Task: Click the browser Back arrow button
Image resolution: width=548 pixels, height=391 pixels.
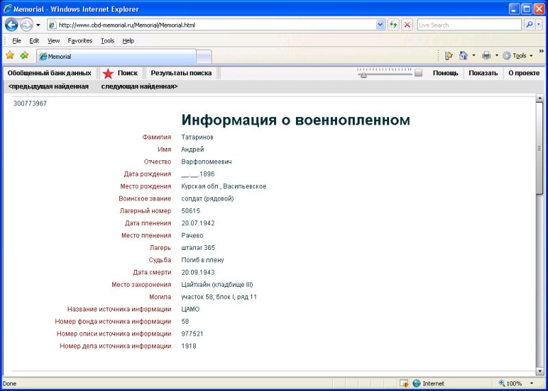Action: pos(12,25)
